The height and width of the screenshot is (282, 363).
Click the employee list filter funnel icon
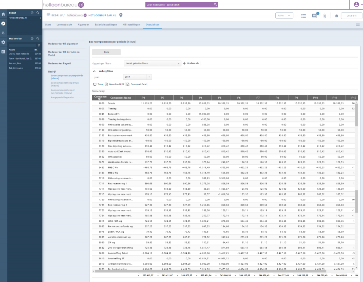[x=39, y=45]
